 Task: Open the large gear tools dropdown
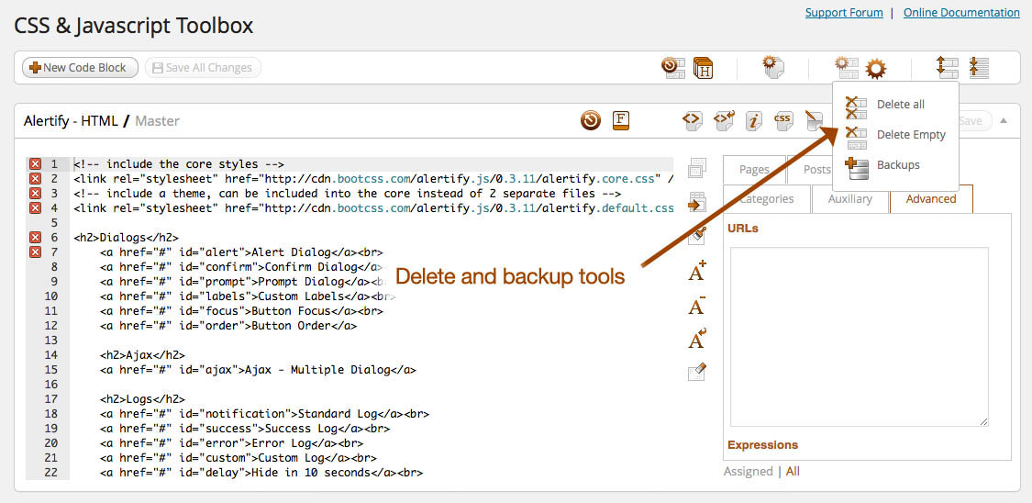(876, 67)
